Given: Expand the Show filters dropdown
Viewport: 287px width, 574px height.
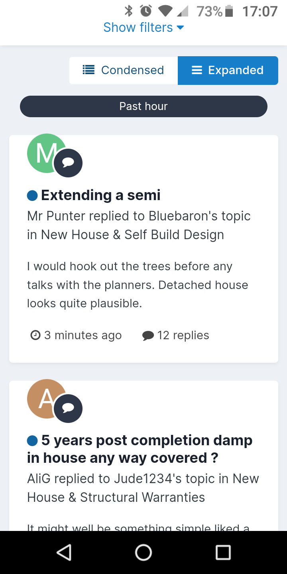Looking at the screenshot, I should 143,28.
